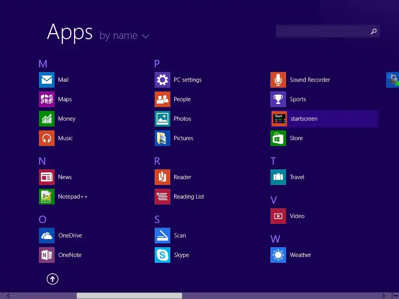Click the 'OneDrive' label text
399x299 pixels.
point(70,236)
